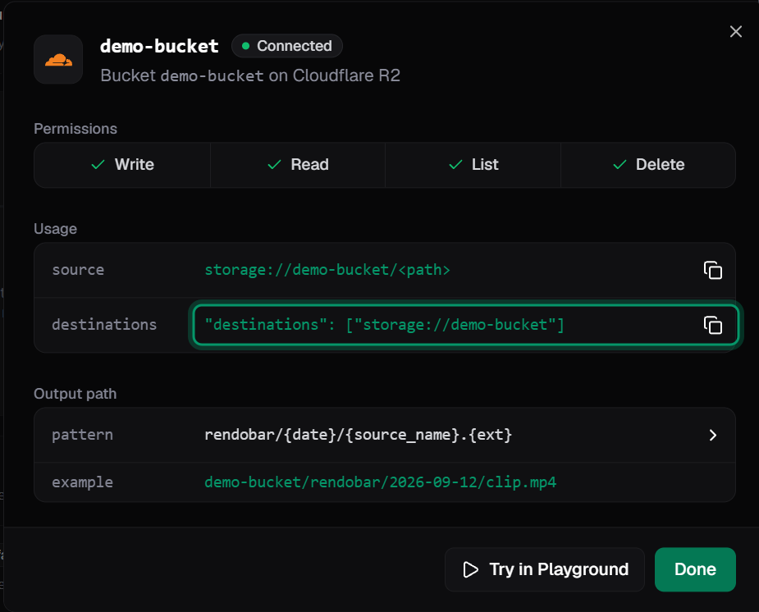Viewport: 759px width, 612px height.
Task: Click the storage://demo-bucket/<path> source value
Action: [327, 270]
